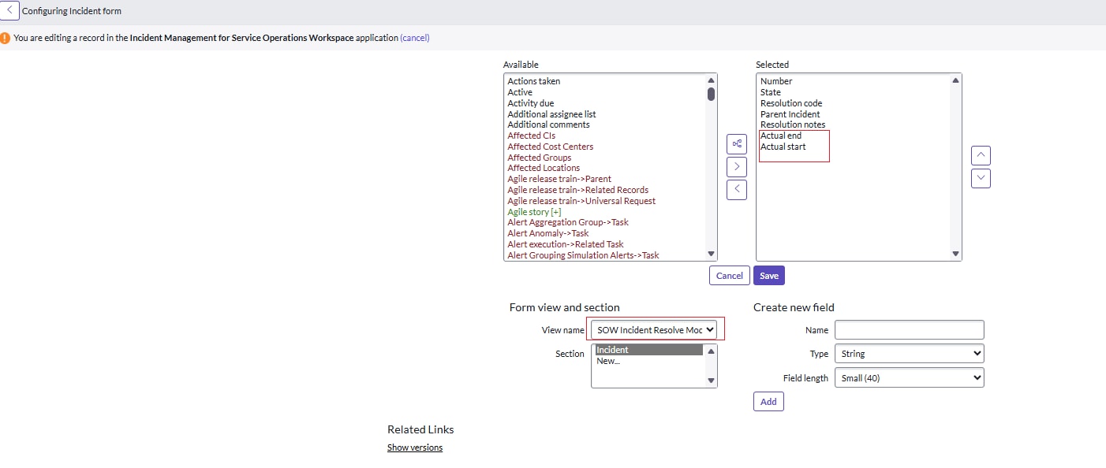The height and width of the screenshot is (468, 1106).
Task: Click the remove-from-selected left arrow button
Action: [736, 189]
